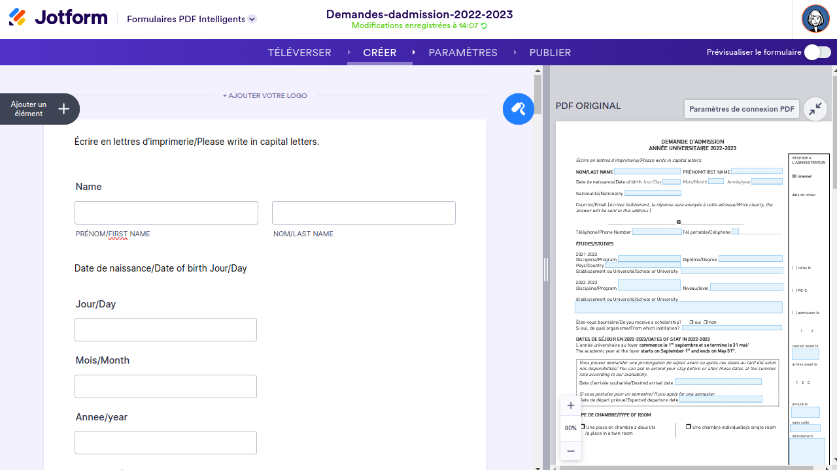The height and width of the screenshot is (470, 837).
Task: Select the Name field label
Action: click(x=89, y=187)
